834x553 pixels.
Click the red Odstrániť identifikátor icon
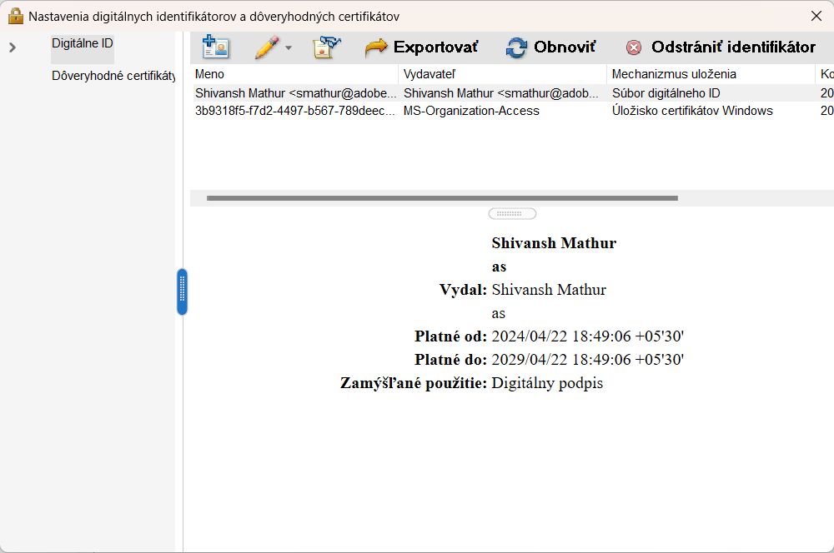pos(636,47)
